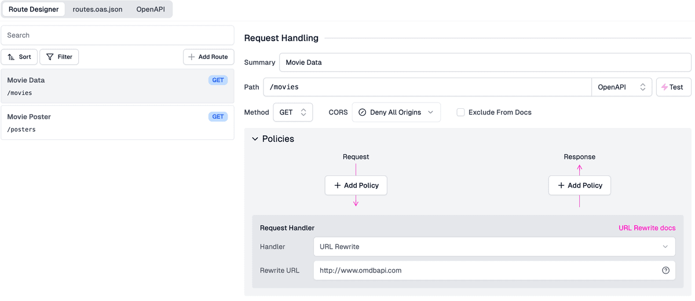Click the lightning Test button
Image resolution: width=695 pixels, height=301 pixels.
tap(673, 87)
